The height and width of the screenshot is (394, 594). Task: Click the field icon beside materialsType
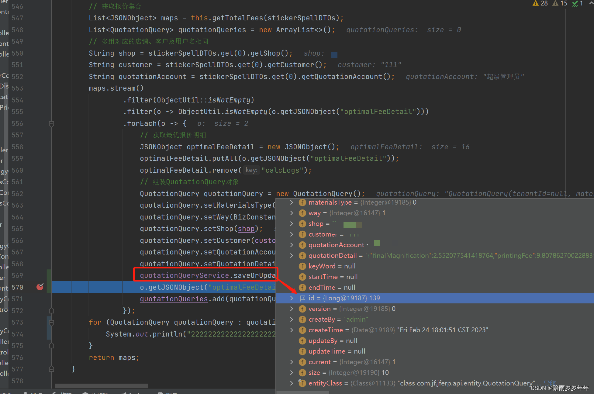point(302,202)
